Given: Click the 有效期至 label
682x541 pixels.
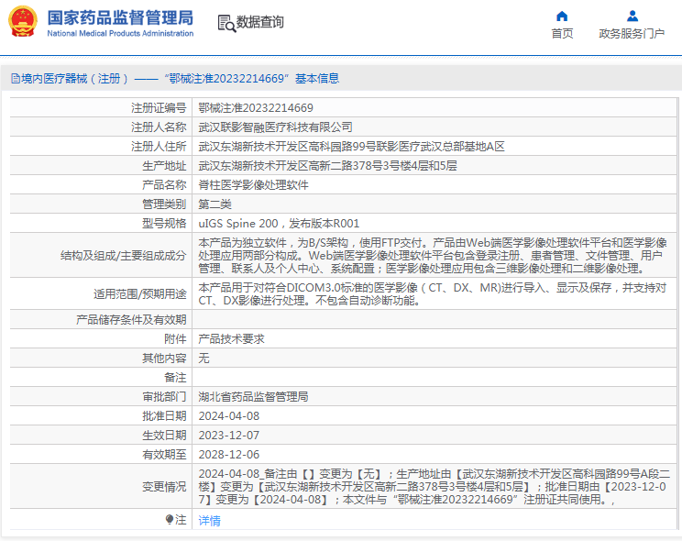Looking at the screenshot, I should click(x=164, y=455).
